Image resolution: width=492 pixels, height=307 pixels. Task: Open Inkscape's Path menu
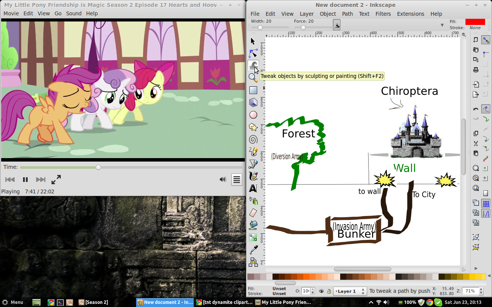(x=347, y=14)
